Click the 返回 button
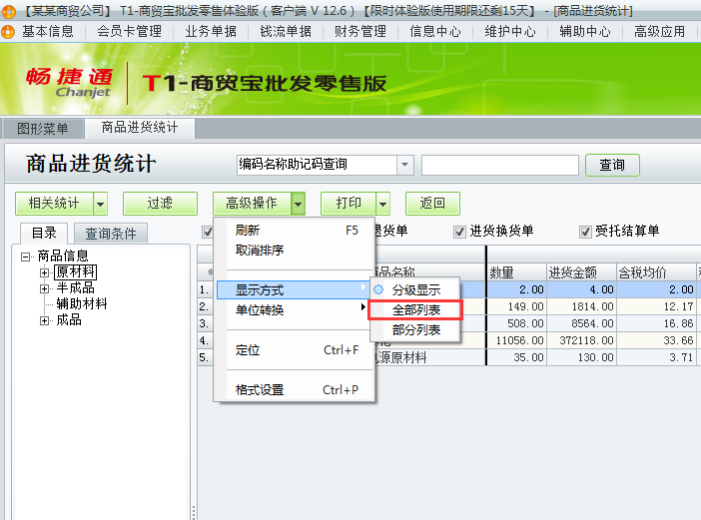This screenshot has height=520, width=701. [432, 204]
